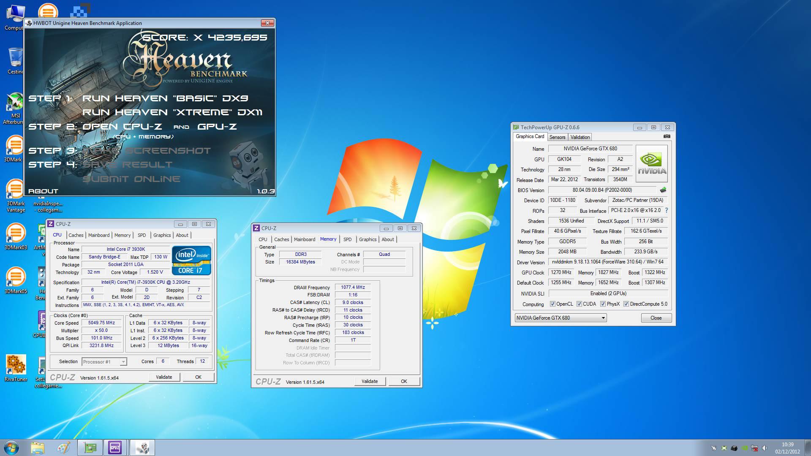Launch RivaTuner desktop shortcut
Viewport: 811px width, 456px height.
point(16,368)
